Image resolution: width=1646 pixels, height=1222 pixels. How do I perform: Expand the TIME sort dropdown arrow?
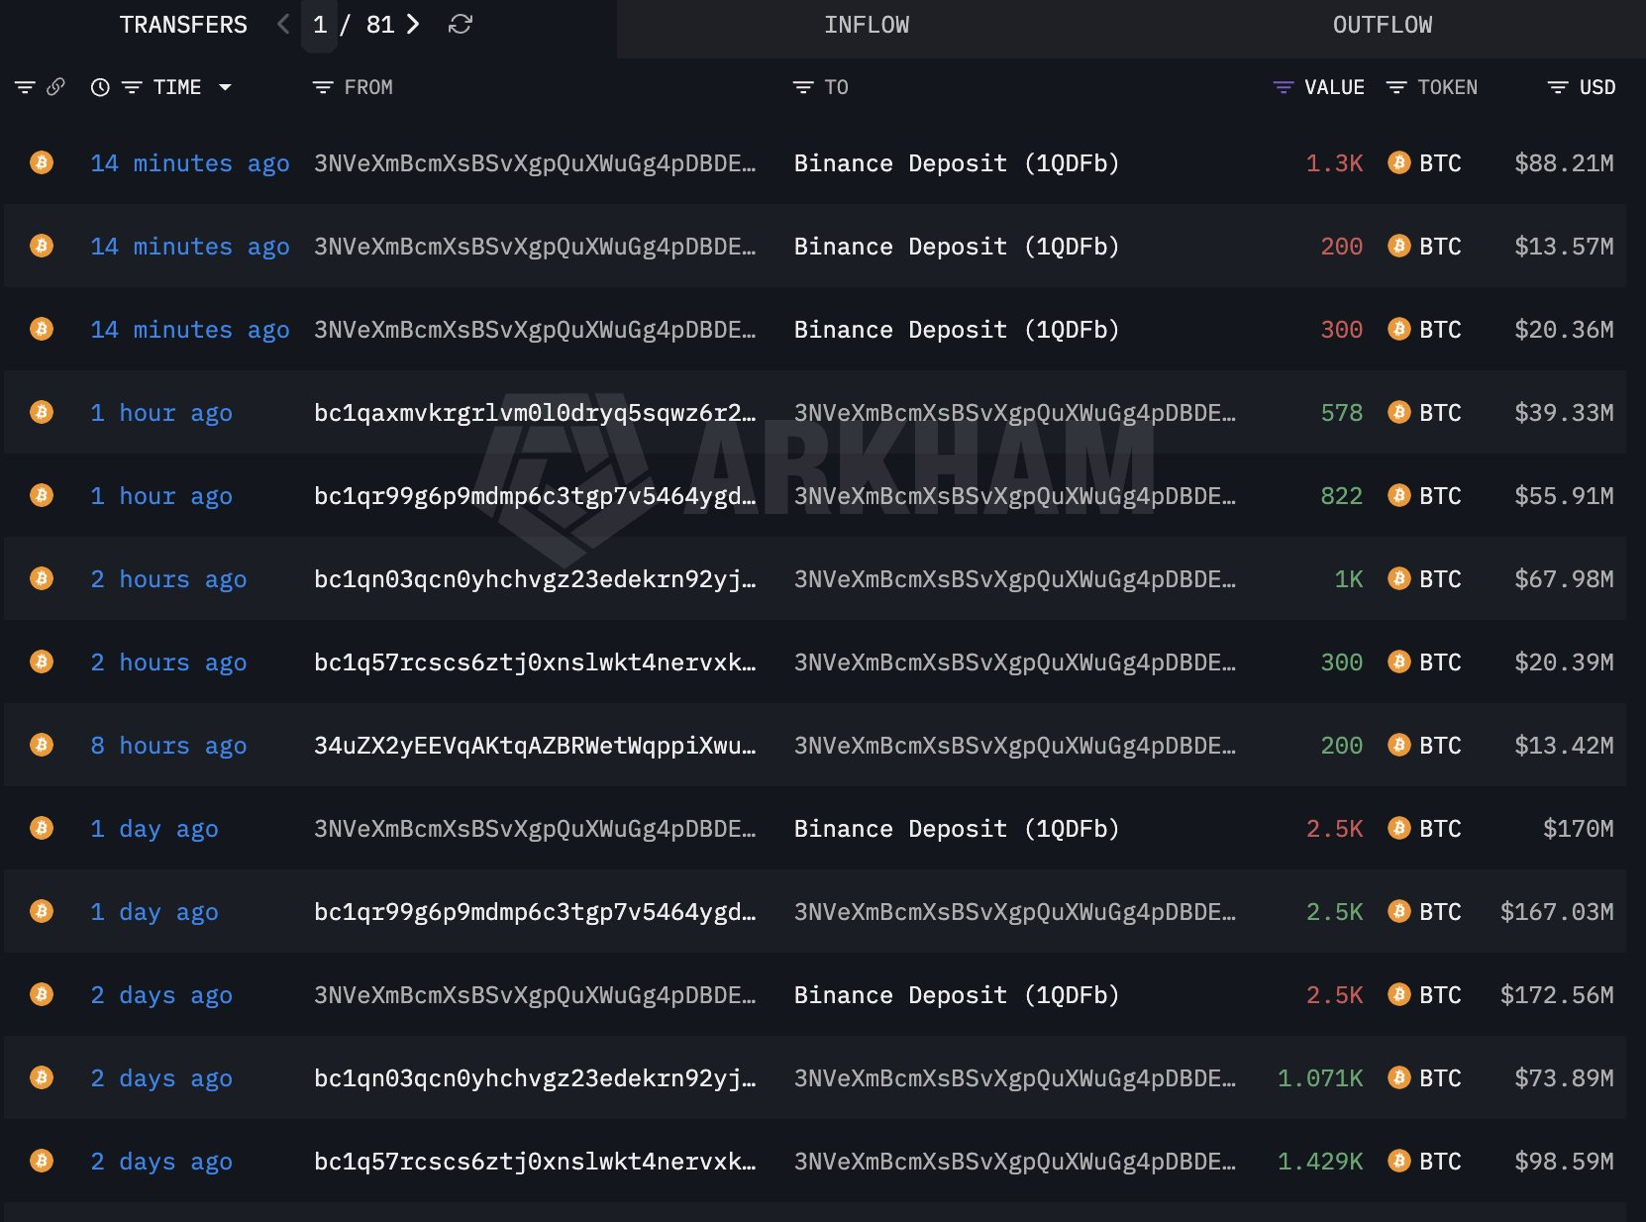[226, 87]
